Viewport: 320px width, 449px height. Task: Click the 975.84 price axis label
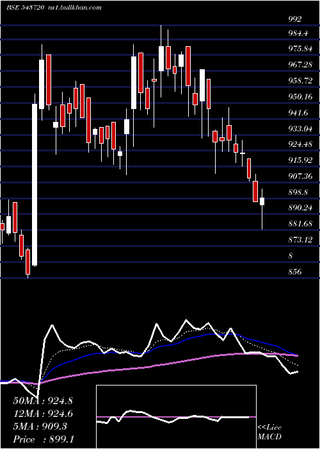click(300, 49)
